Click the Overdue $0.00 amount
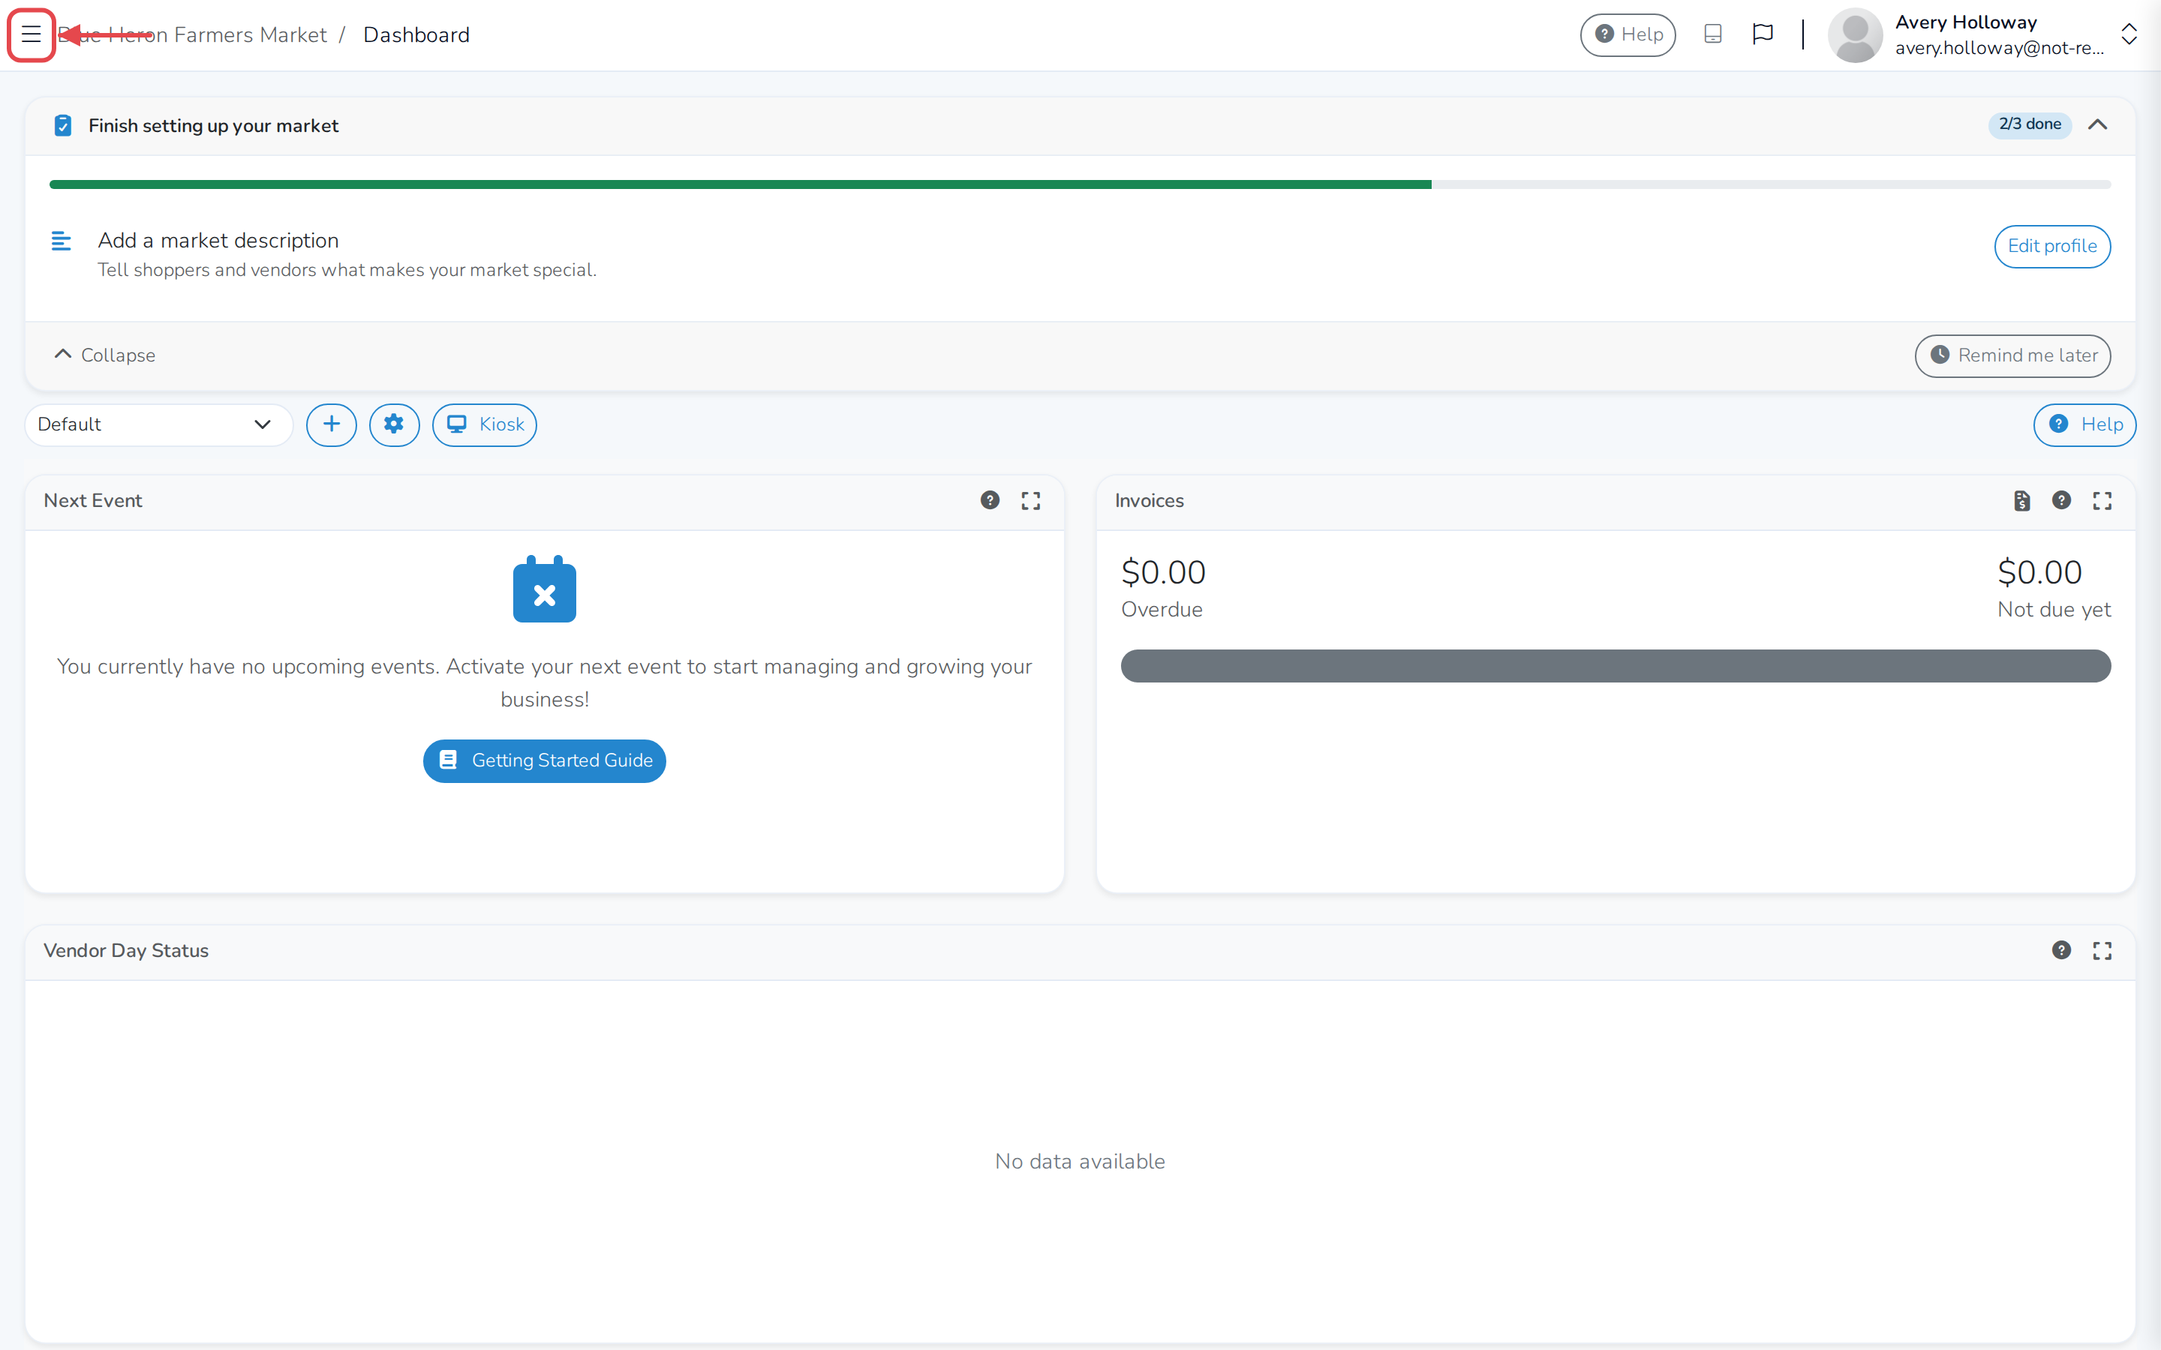Screen dimensions: 2161x1350 (x=1164, y=572)
